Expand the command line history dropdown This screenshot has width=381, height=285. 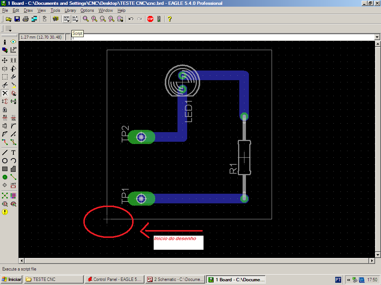(377, 37)
